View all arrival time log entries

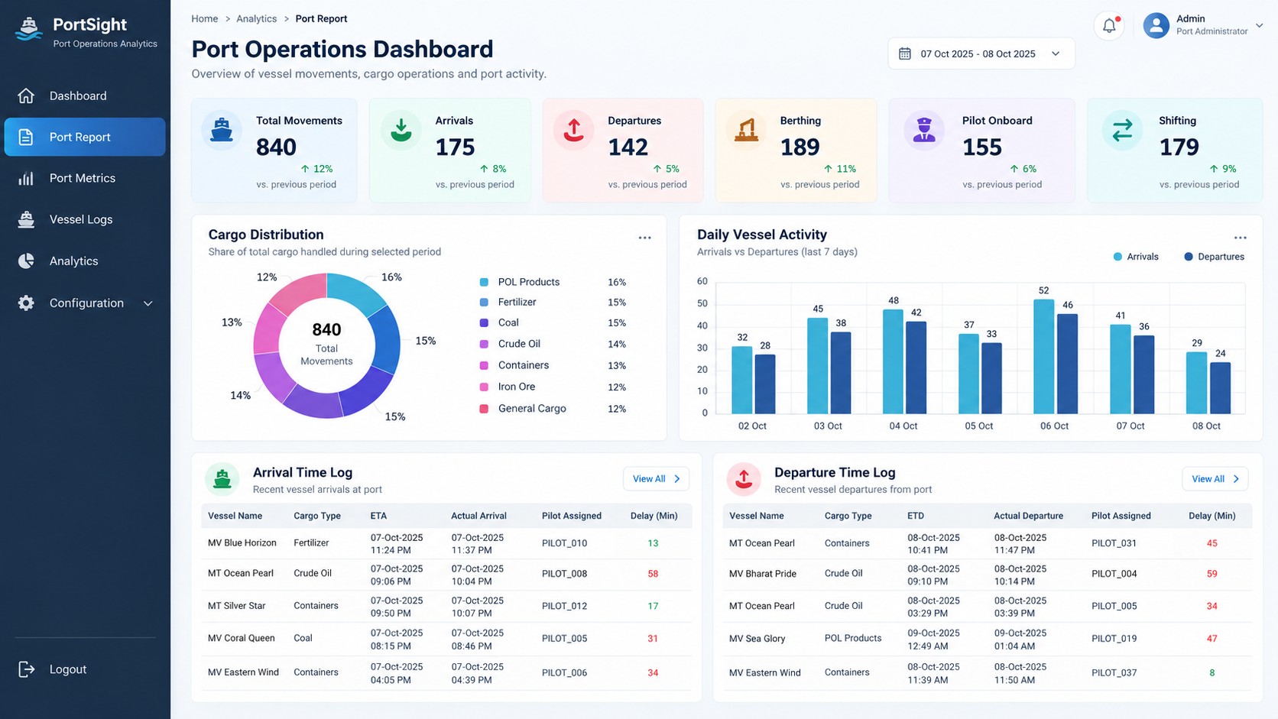(x=656, y=479)
